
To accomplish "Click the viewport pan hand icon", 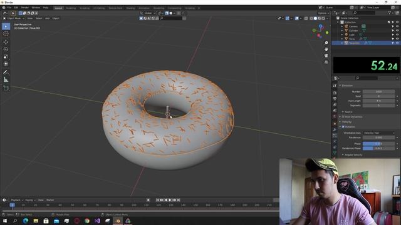I will pyautogui.click(x=326, y=49).
